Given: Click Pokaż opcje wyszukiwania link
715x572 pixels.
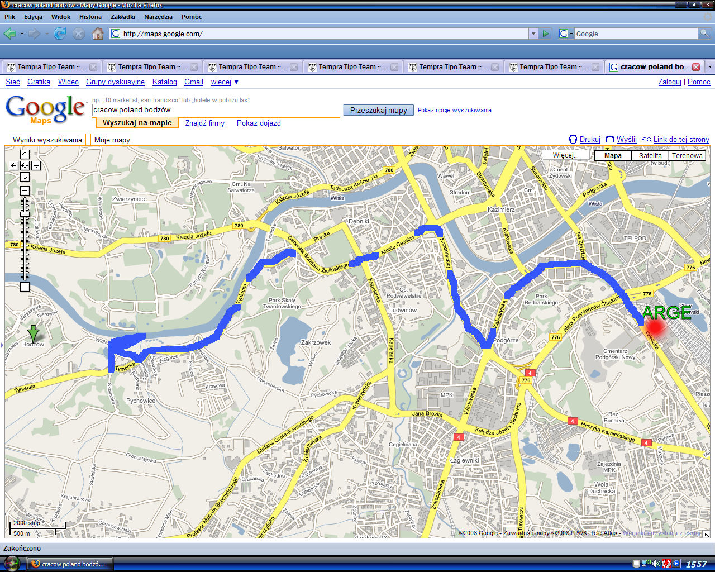Looking at the screenshot, I should tap(455, 110).
